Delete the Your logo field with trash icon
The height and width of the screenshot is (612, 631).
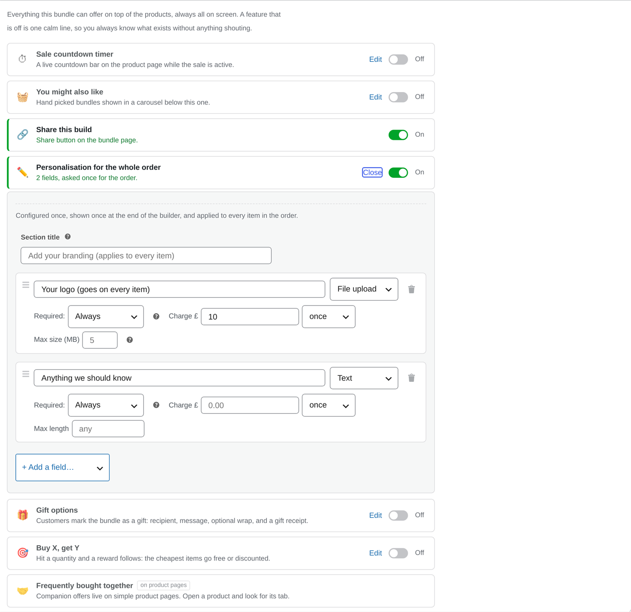click(412, 289)
